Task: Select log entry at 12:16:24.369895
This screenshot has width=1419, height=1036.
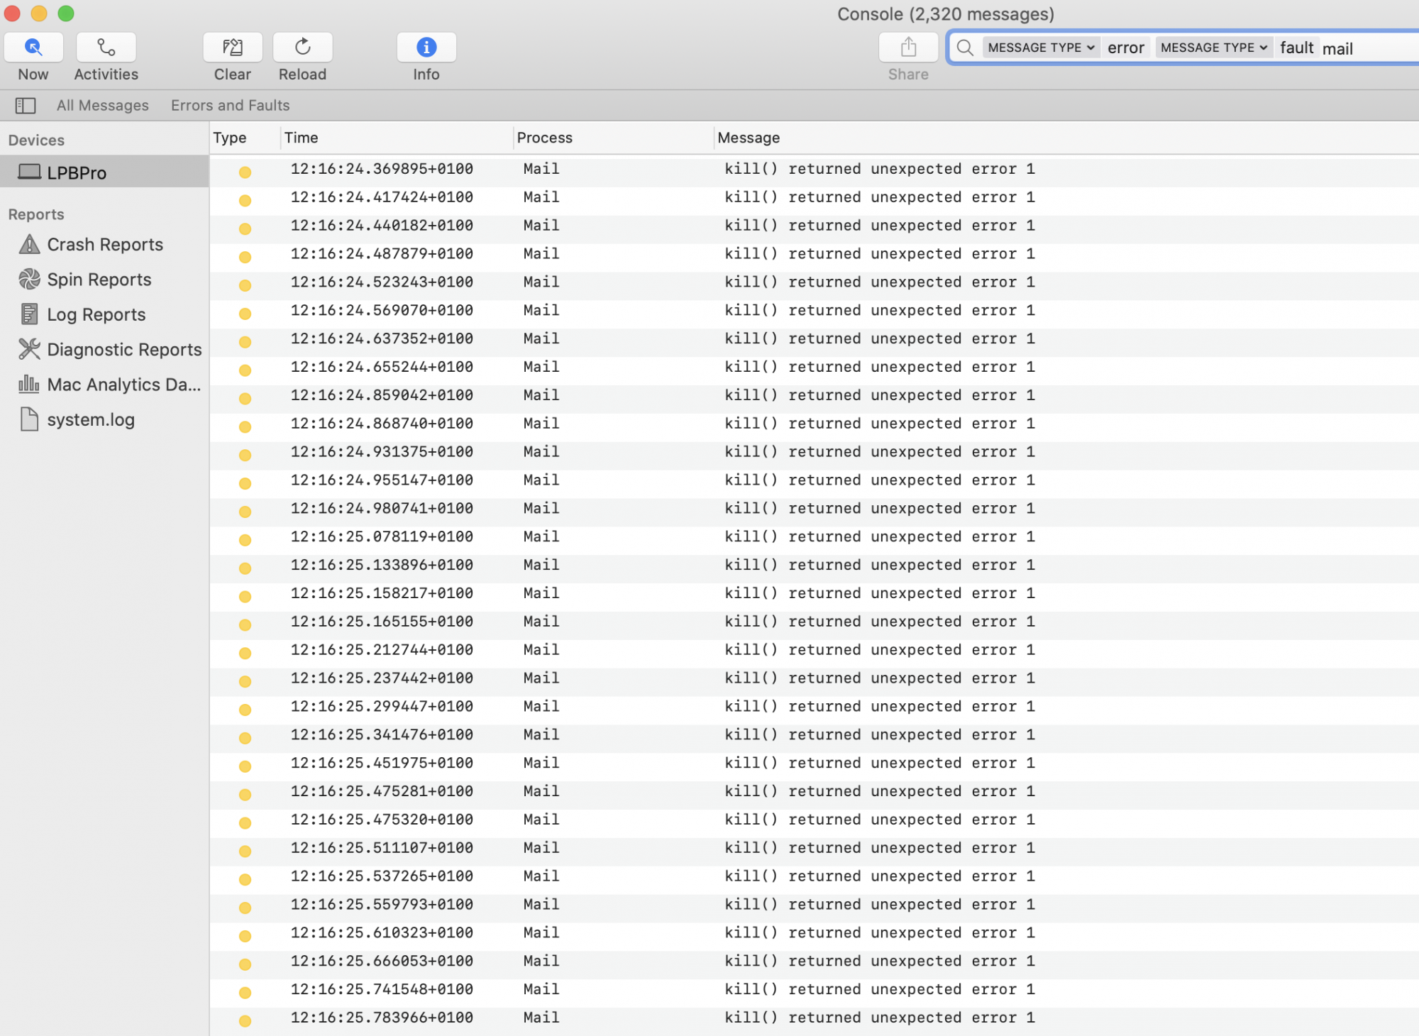Action: point(382,169)
